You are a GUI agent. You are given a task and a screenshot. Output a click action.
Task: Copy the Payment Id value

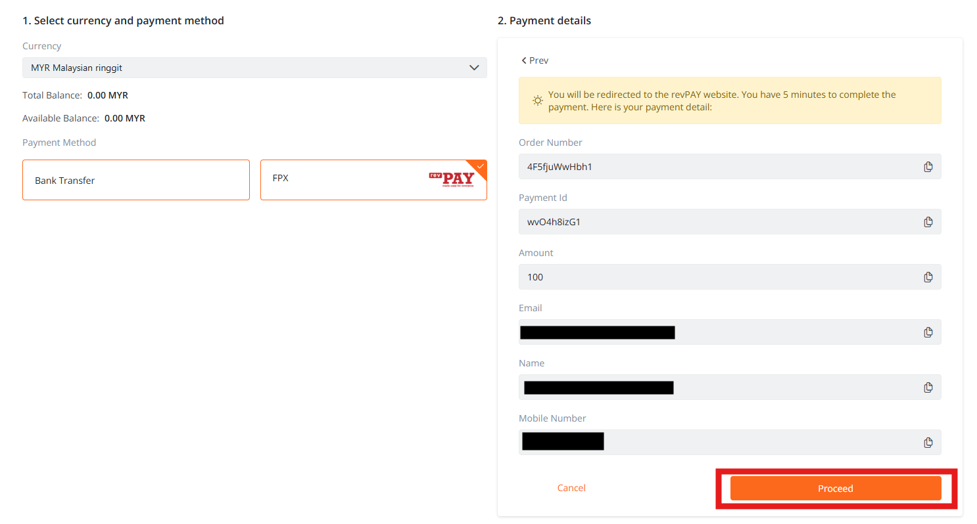[928, 222]
